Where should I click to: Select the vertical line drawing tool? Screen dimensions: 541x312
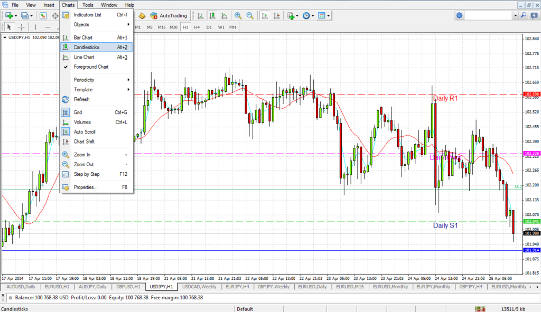click(x=35, y=27)
